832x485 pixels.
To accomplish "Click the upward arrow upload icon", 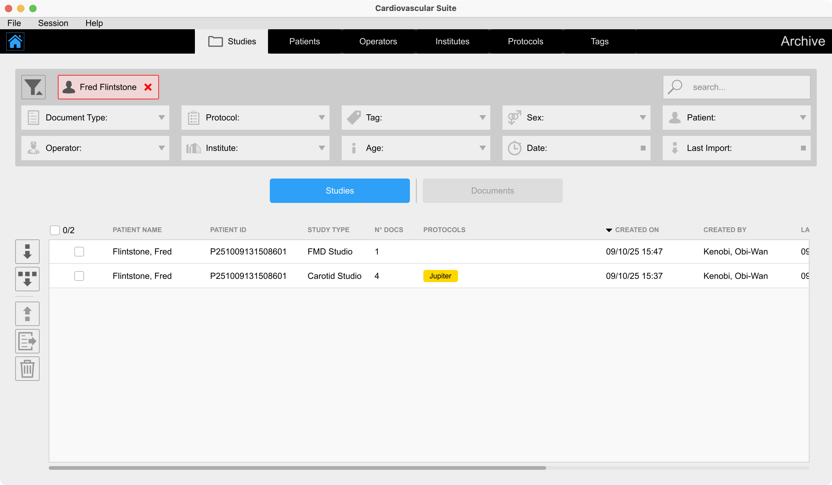I will 27,313.
